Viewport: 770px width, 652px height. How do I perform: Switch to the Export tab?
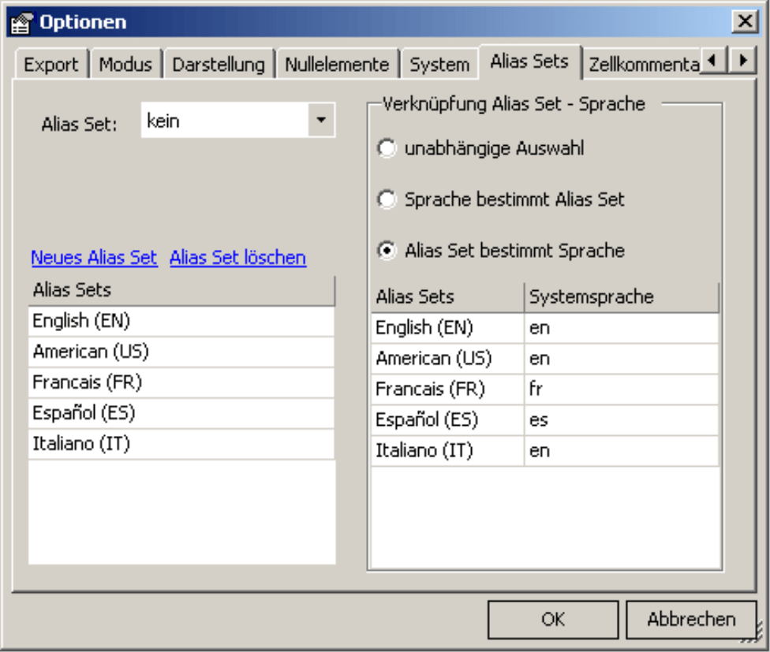point(51,65)
